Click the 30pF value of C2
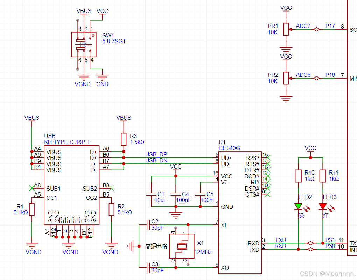 (157, 228)
